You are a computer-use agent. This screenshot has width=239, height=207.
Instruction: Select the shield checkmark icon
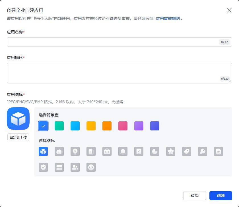[x=43, y=167]
